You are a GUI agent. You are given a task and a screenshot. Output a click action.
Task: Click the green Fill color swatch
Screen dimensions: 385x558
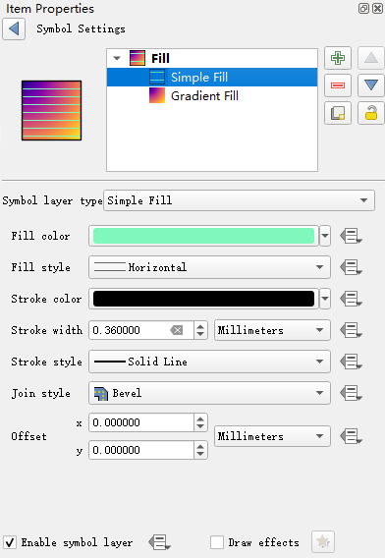pos(203,236)
